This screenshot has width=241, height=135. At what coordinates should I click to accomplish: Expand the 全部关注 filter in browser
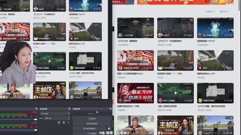coord(211,11)
